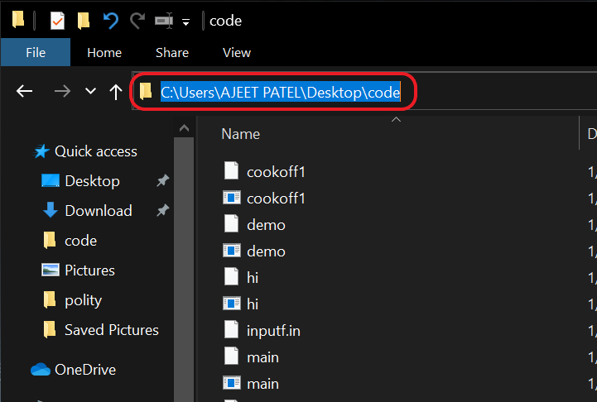Go back with the left arrow
This screenshot has width=597, height=402.
[x=24, y=92]
